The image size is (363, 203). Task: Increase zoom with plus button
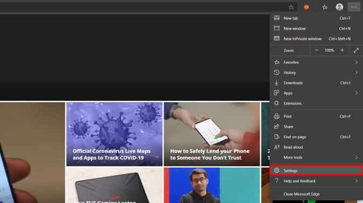click(x=342, y=50)
